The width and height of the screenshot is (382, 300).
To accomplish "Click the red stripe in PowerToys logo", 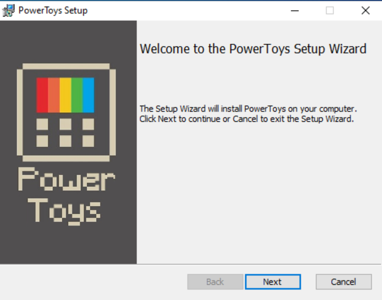I will 42,95.
